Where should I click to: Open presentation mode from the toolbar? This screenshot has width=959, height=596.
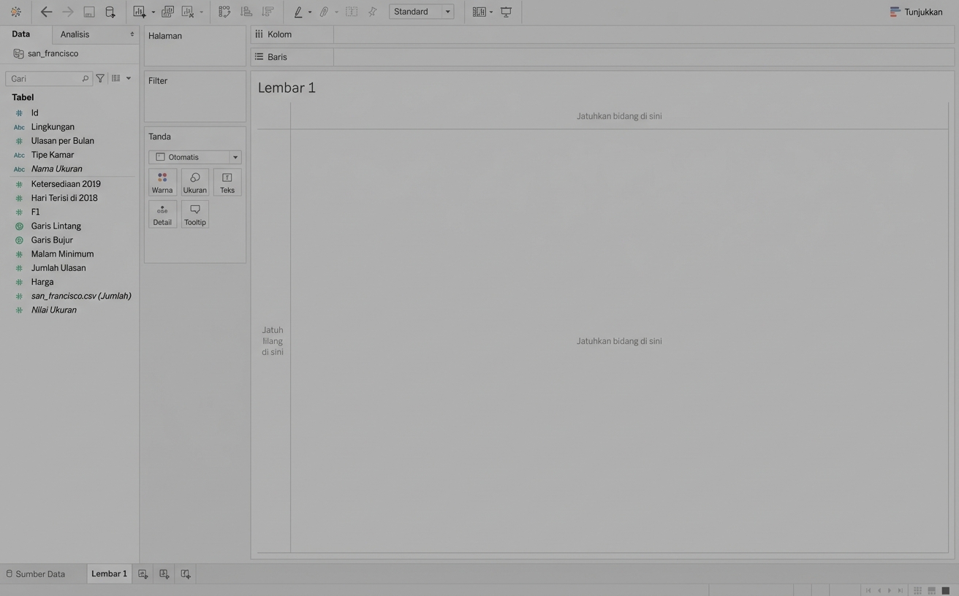(506, 12)
